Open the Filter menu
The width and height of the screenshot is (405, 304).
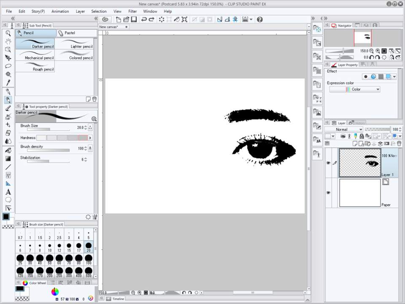coord(132,11)
